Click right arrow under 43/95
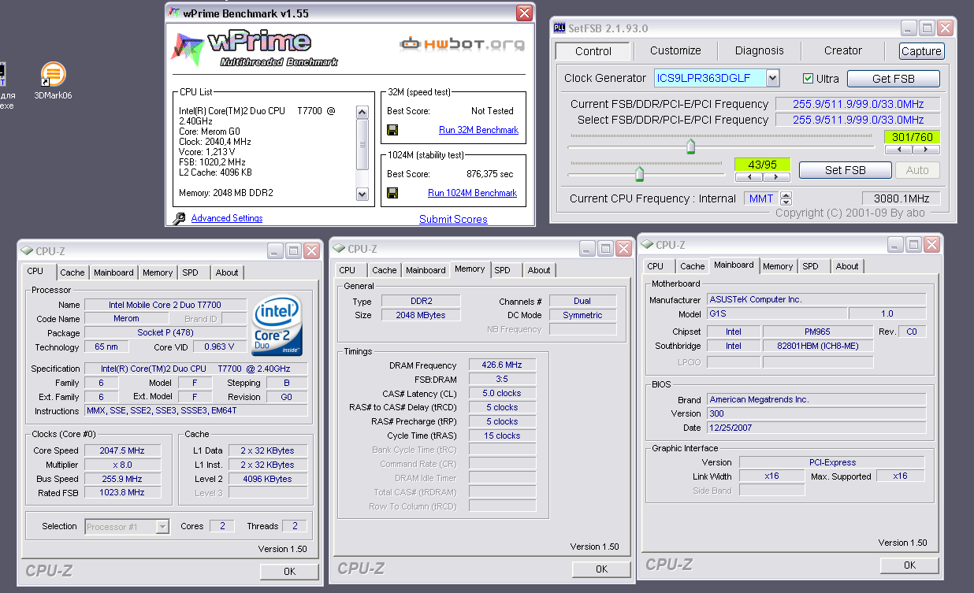Screen dimensions: 974x593 tap(776, 177)
